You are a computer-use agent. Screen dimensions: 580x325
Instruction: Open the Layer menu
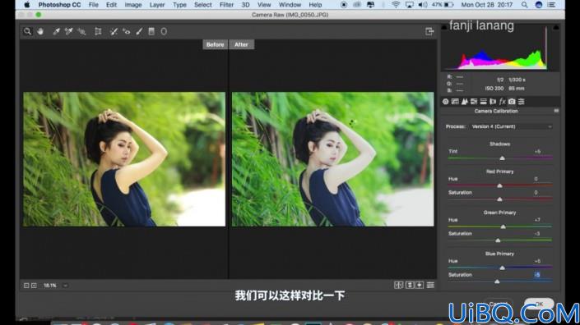click(x=157, y=5)
